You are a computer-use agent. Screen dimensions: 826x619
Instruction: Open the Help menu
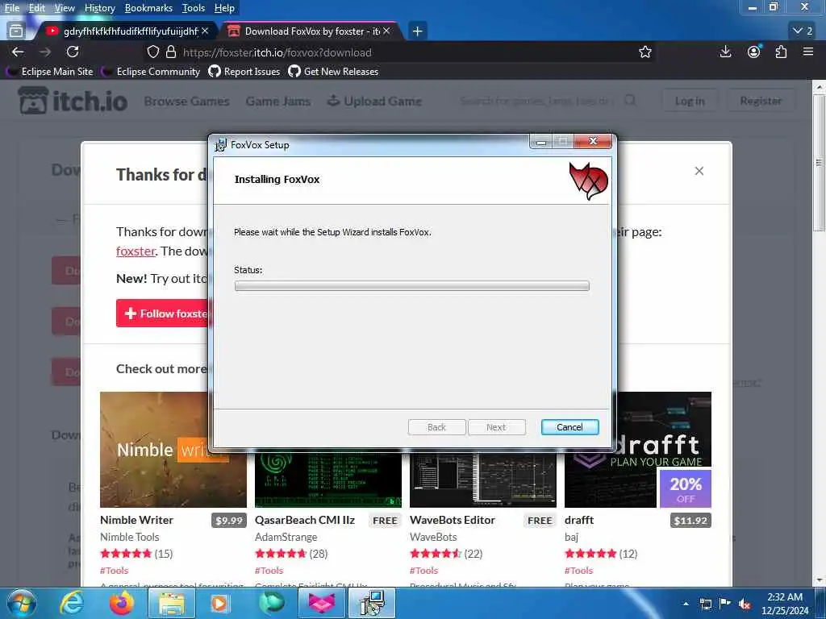pos(224,8)
